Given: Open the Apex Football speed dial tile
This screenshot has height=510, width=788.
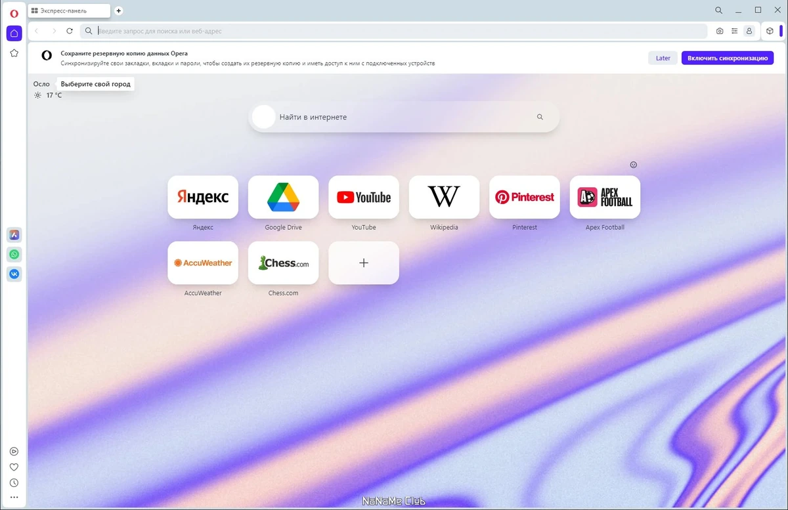Looking at the screenshot, I should click(x=605, y=197).
